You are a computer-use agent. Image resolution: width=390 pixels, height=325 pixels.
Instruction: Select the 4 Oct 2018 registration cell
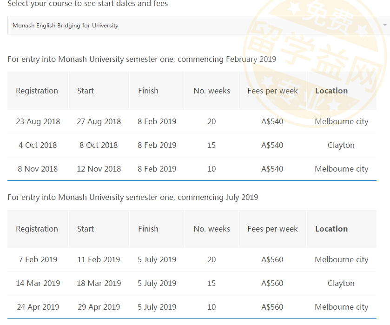38,145
